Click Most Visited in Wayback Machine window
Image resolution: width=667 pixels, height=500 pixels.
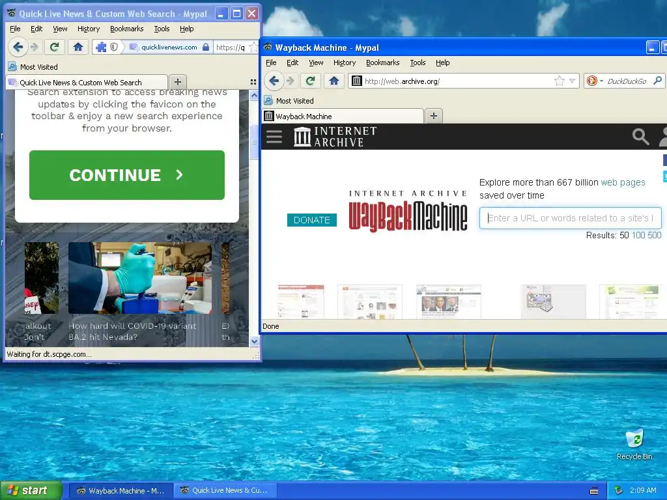click(289, 101)
